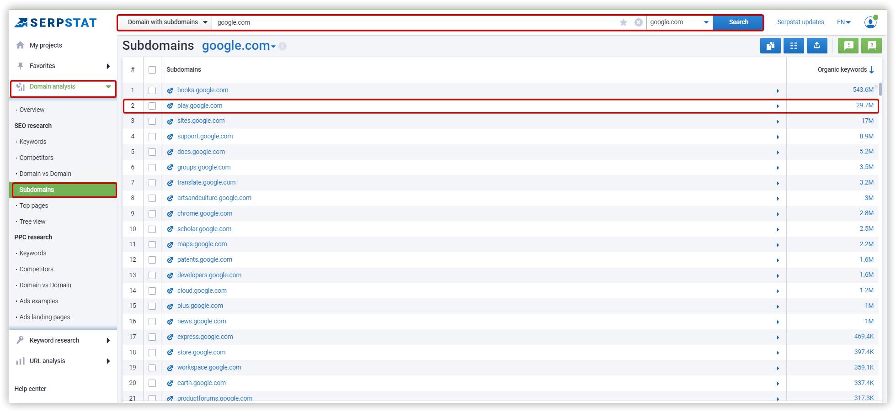Viewport: 896px width, 412px height.
Task: Open the Serpstat updates link
Action: click(800, 22)
